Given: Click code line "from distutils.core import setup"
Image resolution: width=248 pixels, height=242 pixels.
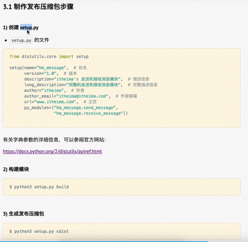Looking at the screenshot, I should [49, 57].
